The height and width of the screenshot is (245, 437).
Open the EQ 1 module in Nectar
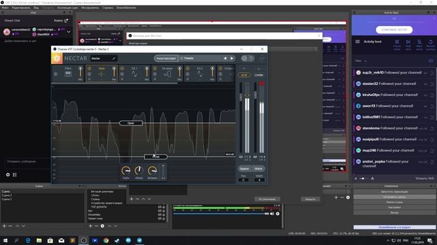(x=135, y=73)
